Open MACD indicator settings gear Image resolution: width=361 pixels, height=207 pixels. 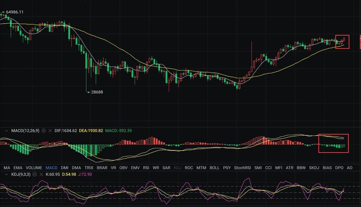44,131
